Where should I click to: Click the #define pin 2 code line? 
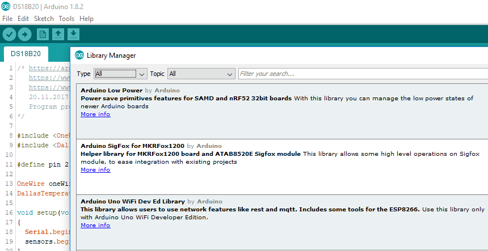[x=43, y=165]
